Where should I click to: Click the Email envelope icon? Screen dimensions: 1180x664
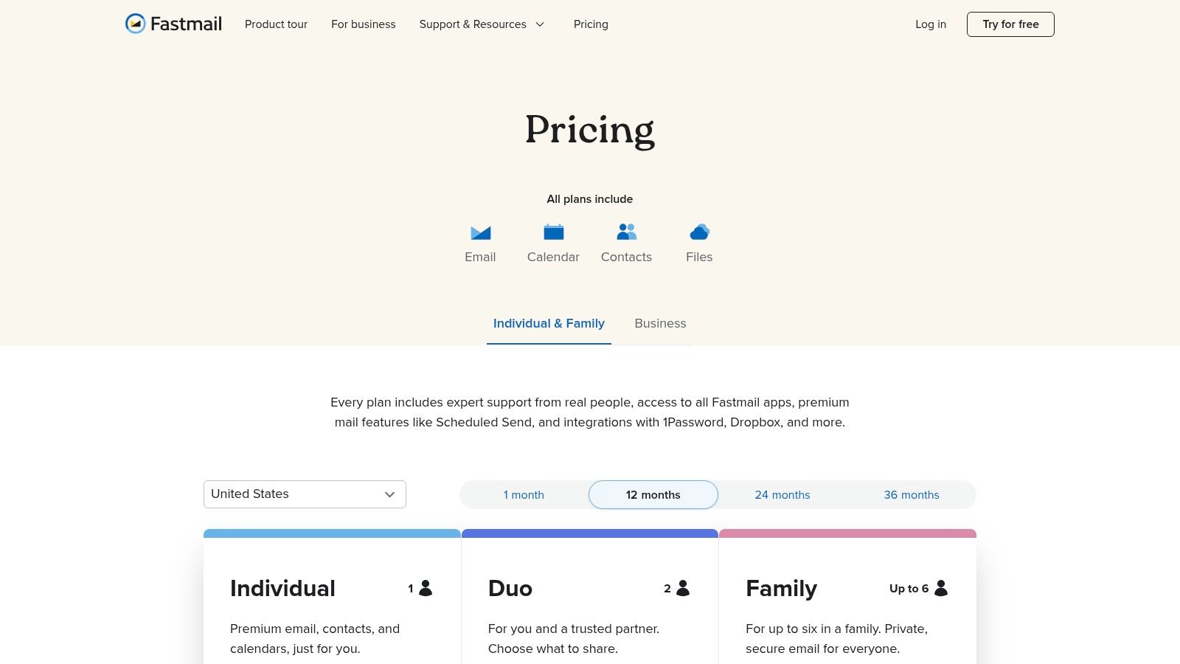pyautogui.click(x=480, y=232)
